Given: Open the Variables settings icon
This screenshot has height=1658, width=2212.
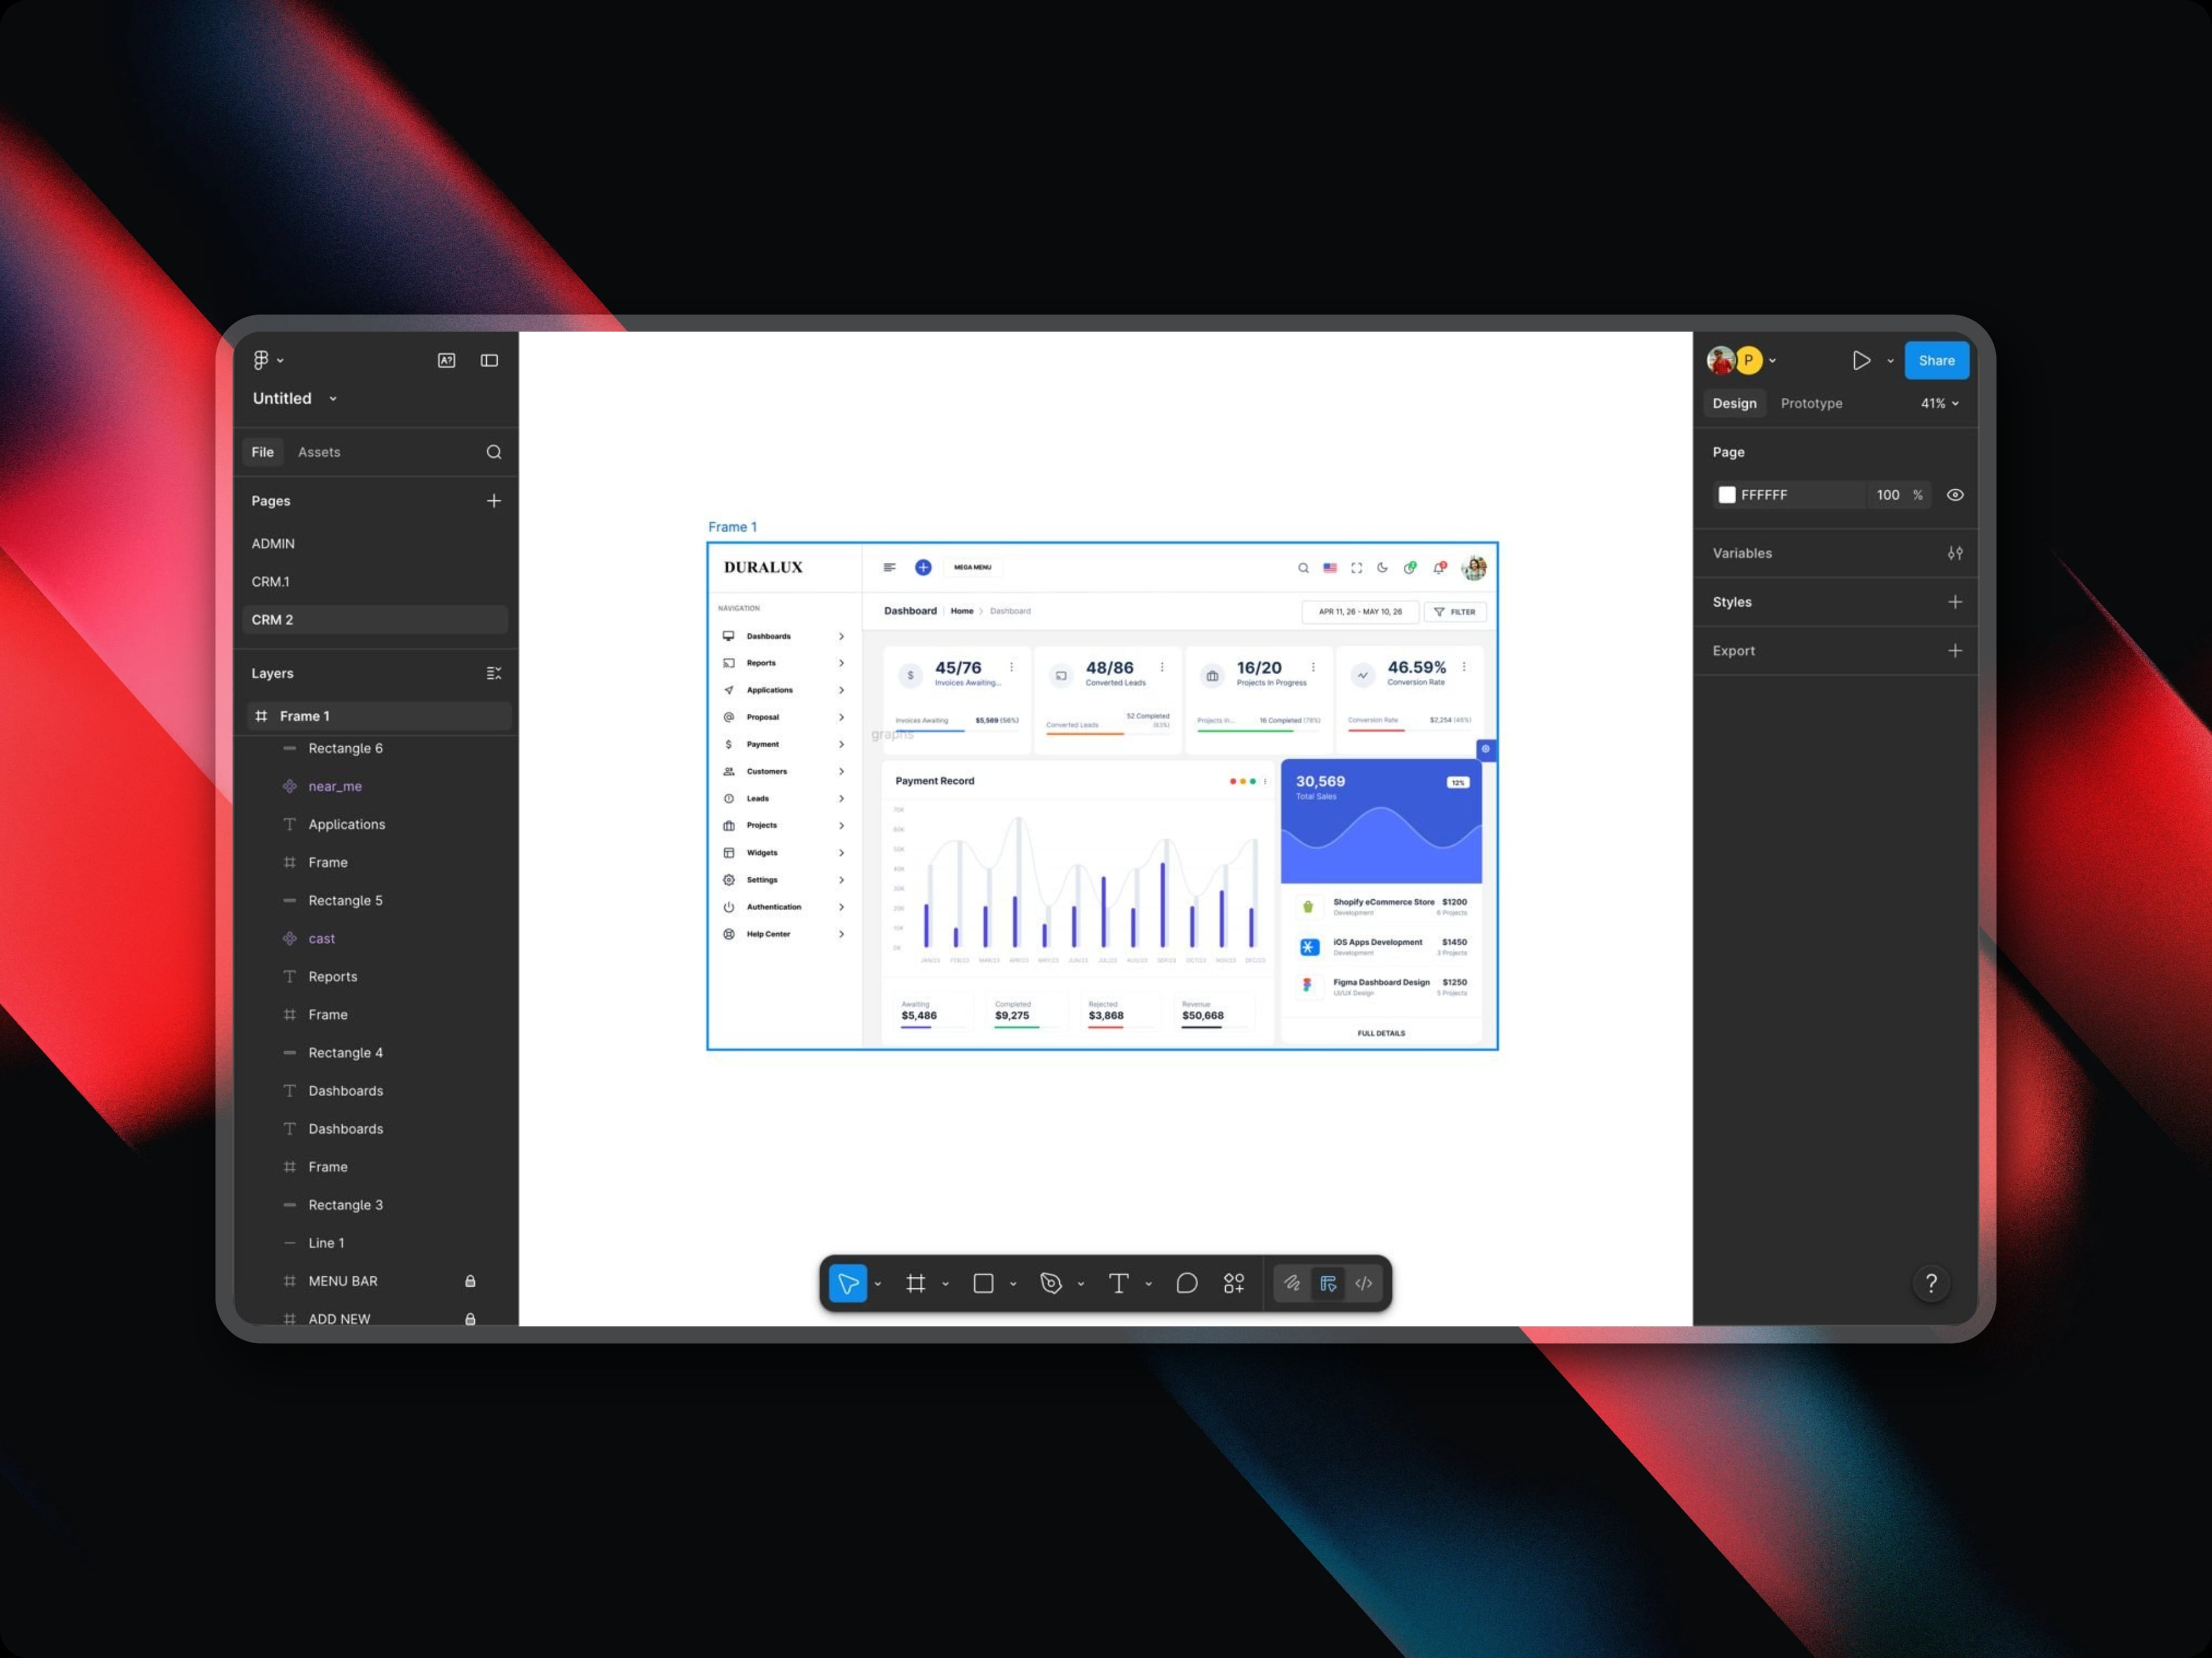Looking at the screenshot, I should 1955,553.
